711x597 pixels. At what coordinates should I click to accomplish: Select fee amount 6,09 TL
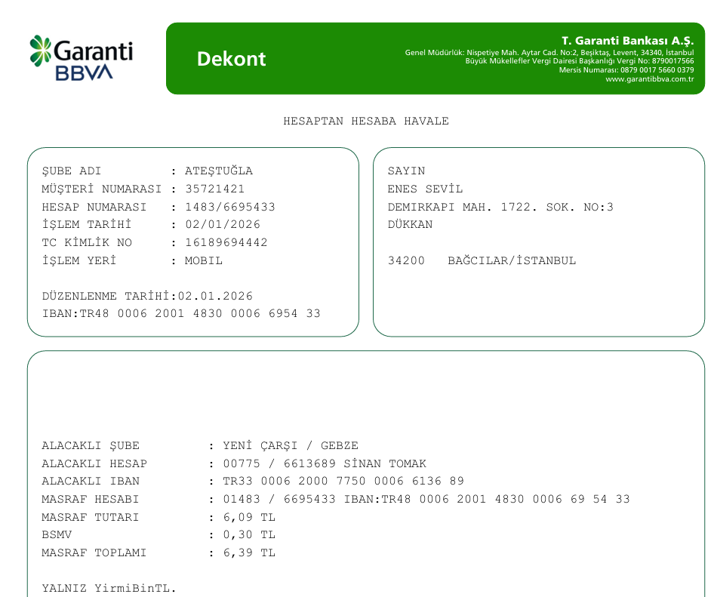coord(249,517)
